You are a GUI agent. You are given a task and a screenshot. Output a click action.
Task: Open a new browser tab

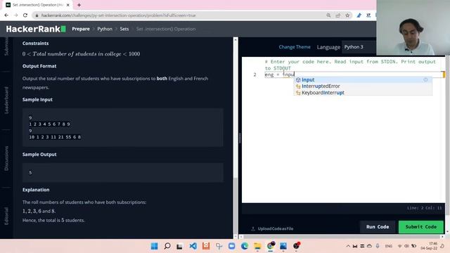coord(79,5)
